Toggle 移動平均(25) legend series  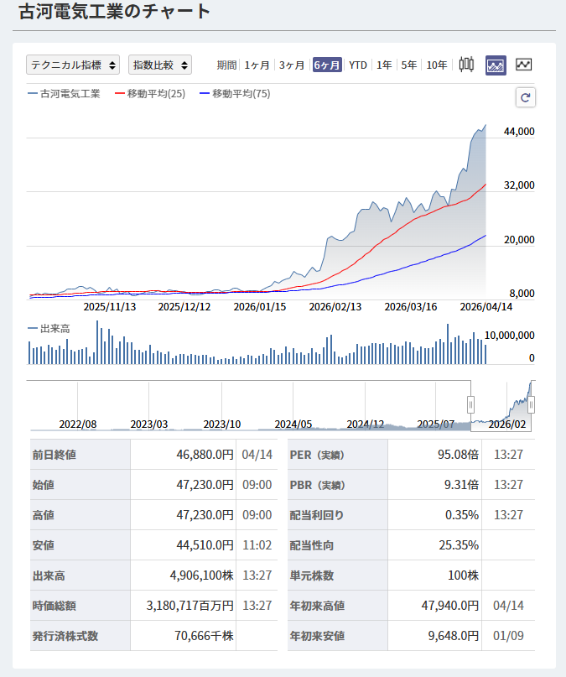pyautogui.click(x=150, y=94)
